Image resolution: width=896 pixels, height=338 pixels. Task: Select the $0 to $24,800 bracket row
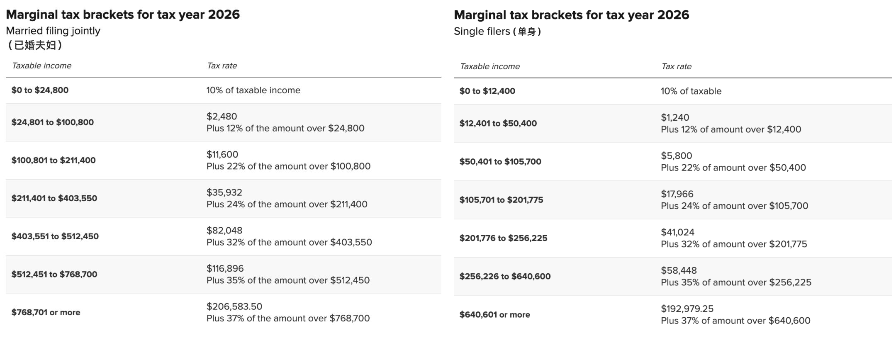tap(40, 90)
